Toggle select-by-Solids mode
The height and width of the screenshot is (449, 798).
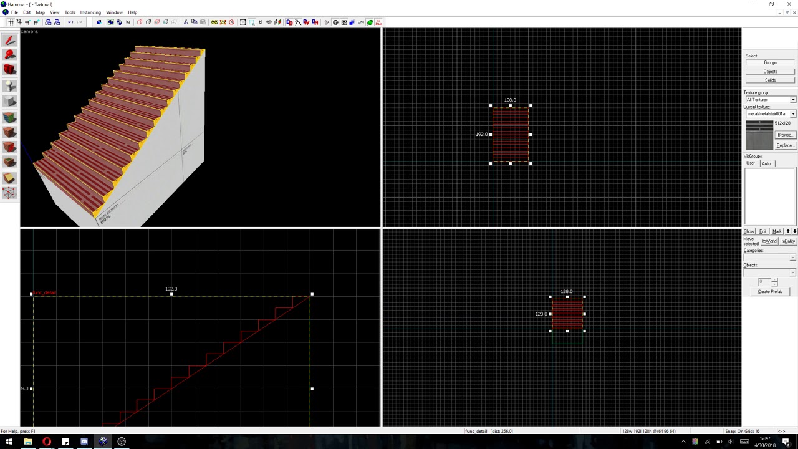pyautogui.click(x=770, y=80)
